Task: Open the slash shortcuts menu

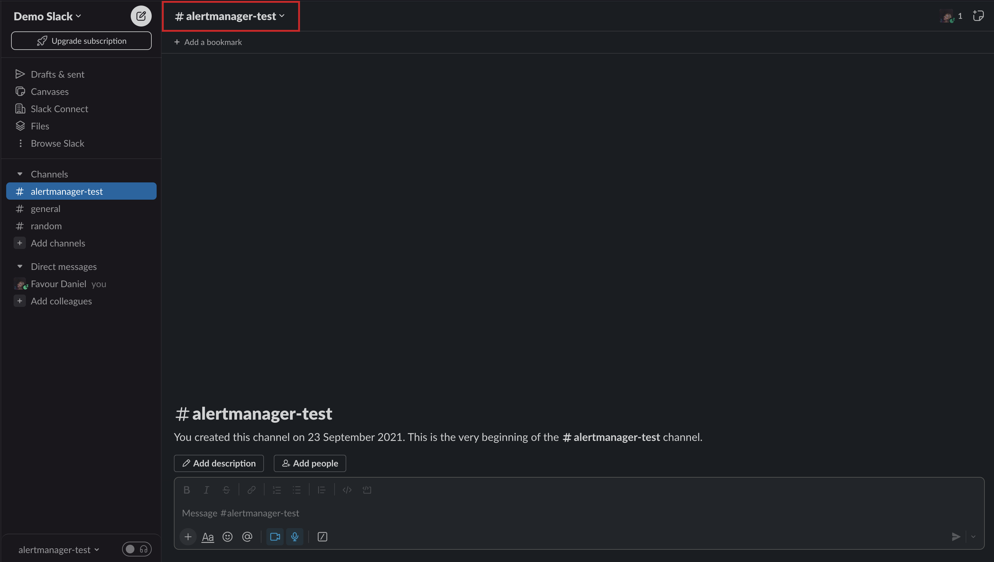Action: click(322, 537)
